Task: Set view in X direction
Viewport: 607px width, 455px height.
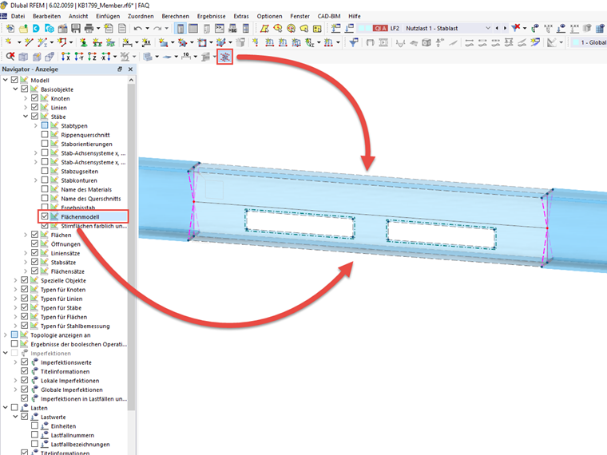Action: point(66,57)
